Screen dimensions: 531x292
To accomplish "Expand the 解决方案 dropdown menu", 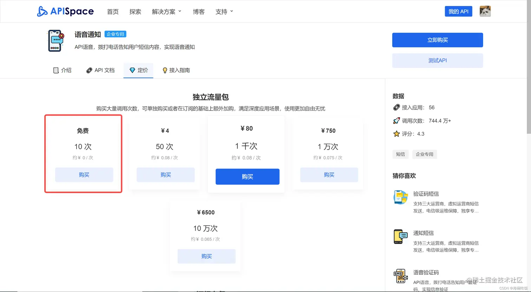I will [166, 11].
